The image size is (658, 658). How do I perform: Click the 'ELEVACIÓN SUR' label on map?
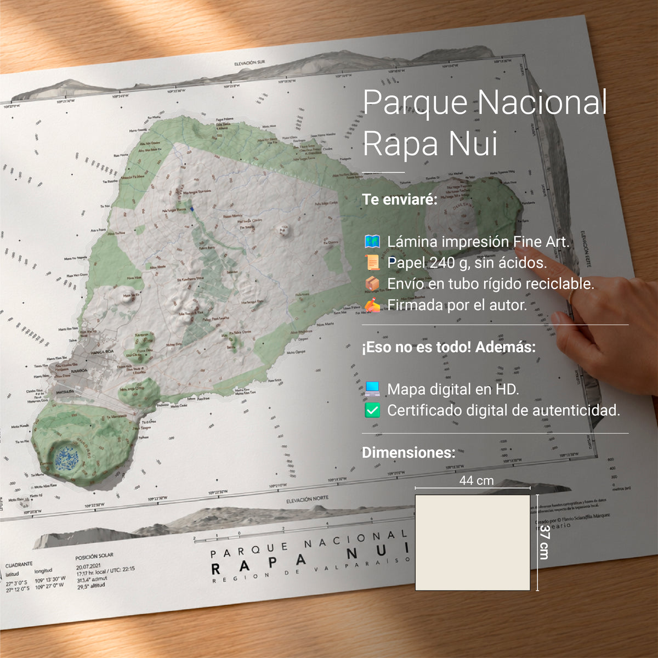click(x=249, y=63)
